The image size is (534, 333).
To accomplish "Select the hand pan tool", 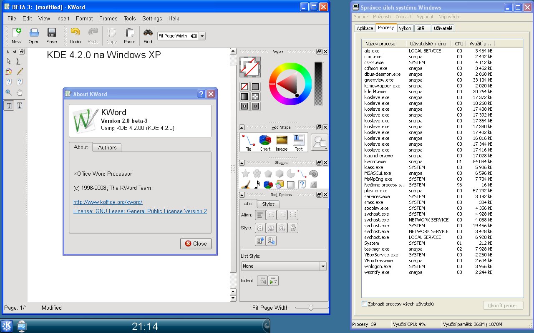I will point(19,92).
